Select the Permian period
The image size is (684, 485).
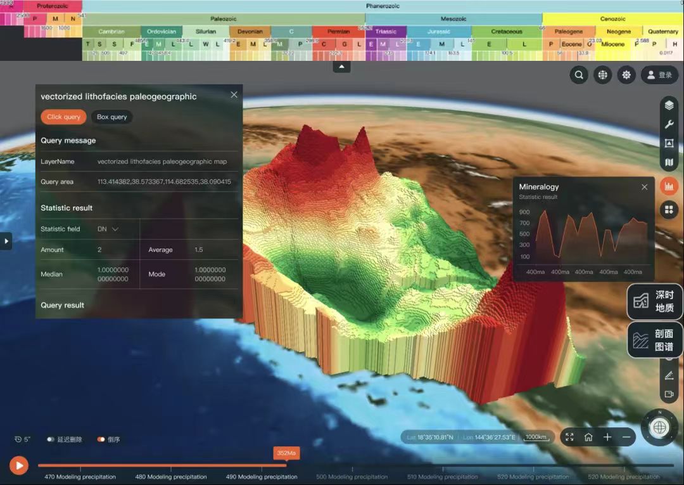pyautogui.click(x=338, y=32)
